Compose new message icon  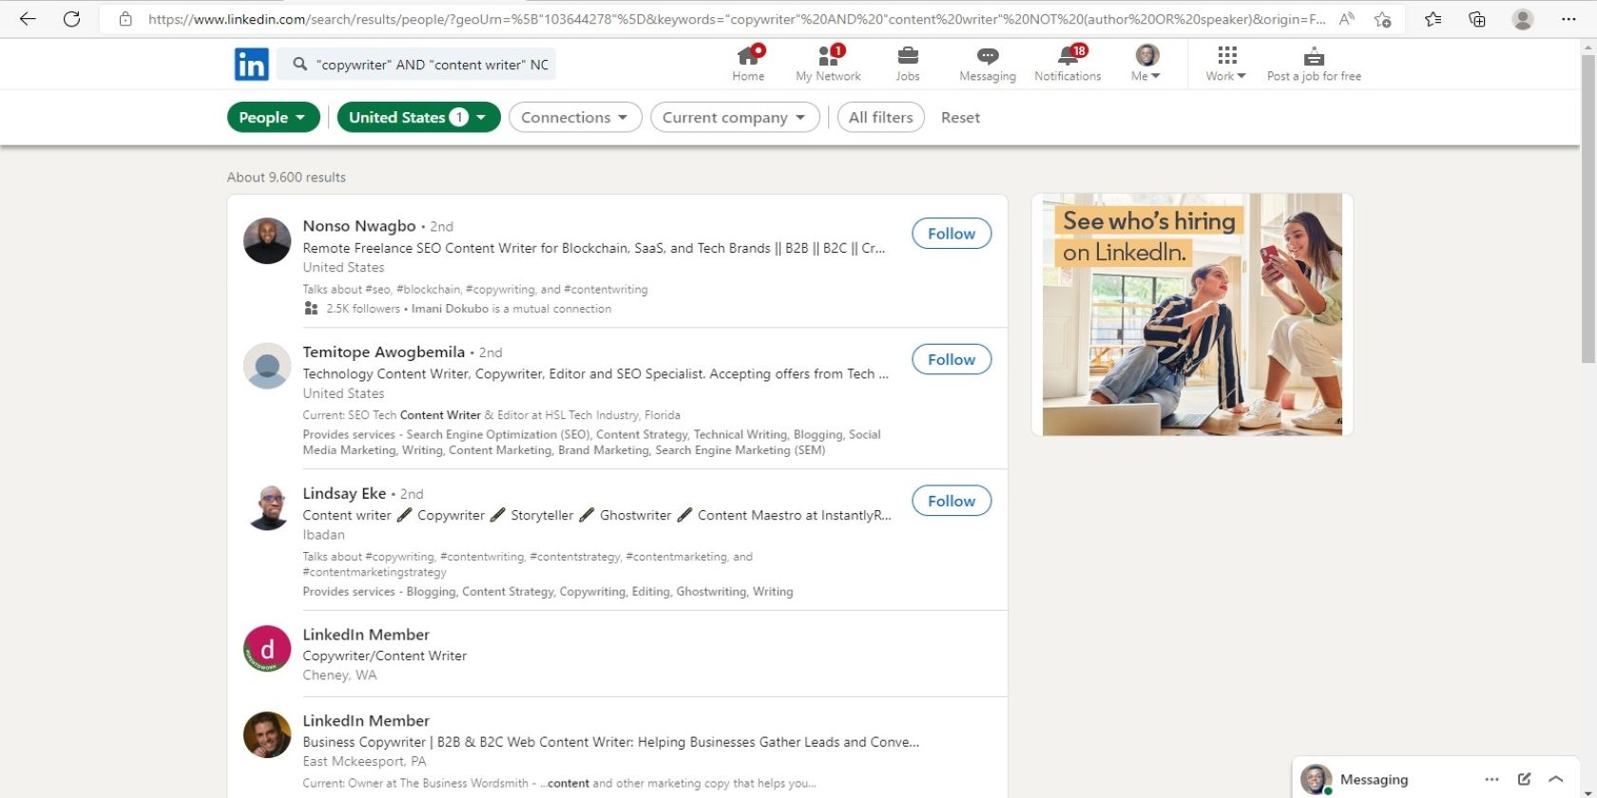1524,779
